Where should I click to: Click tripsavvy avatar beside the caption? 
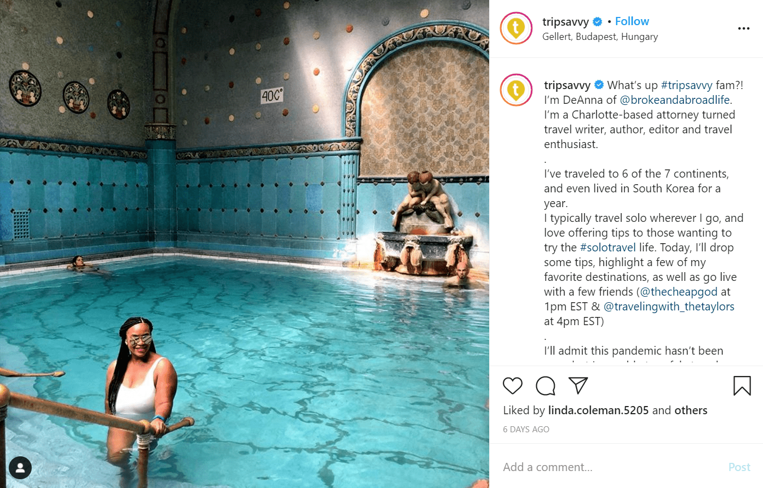pos(516,90)
